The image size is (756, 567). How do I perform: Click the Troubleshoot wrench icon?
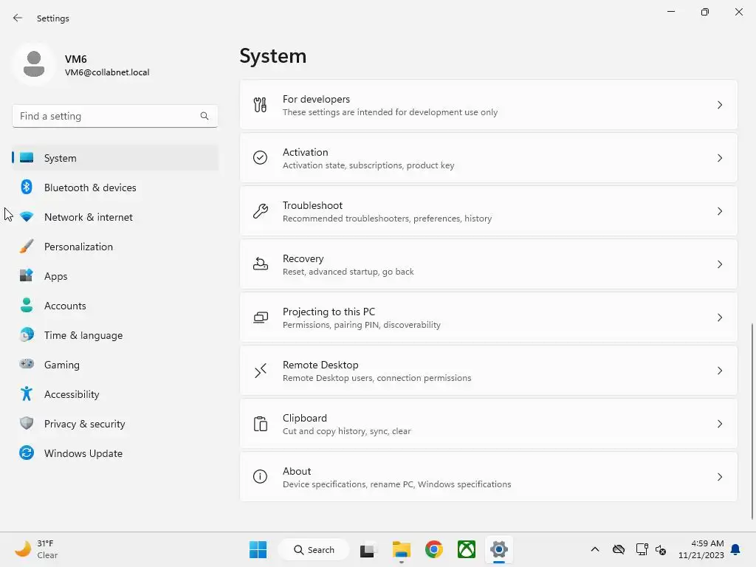261,211
